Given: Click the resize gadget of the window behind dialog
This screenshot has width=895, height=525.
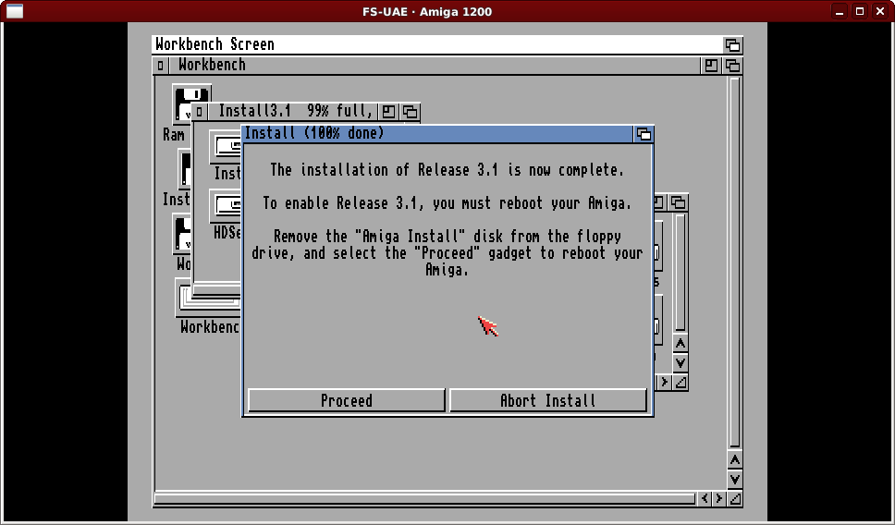Looking at the screenshot, I should (680, 383).
